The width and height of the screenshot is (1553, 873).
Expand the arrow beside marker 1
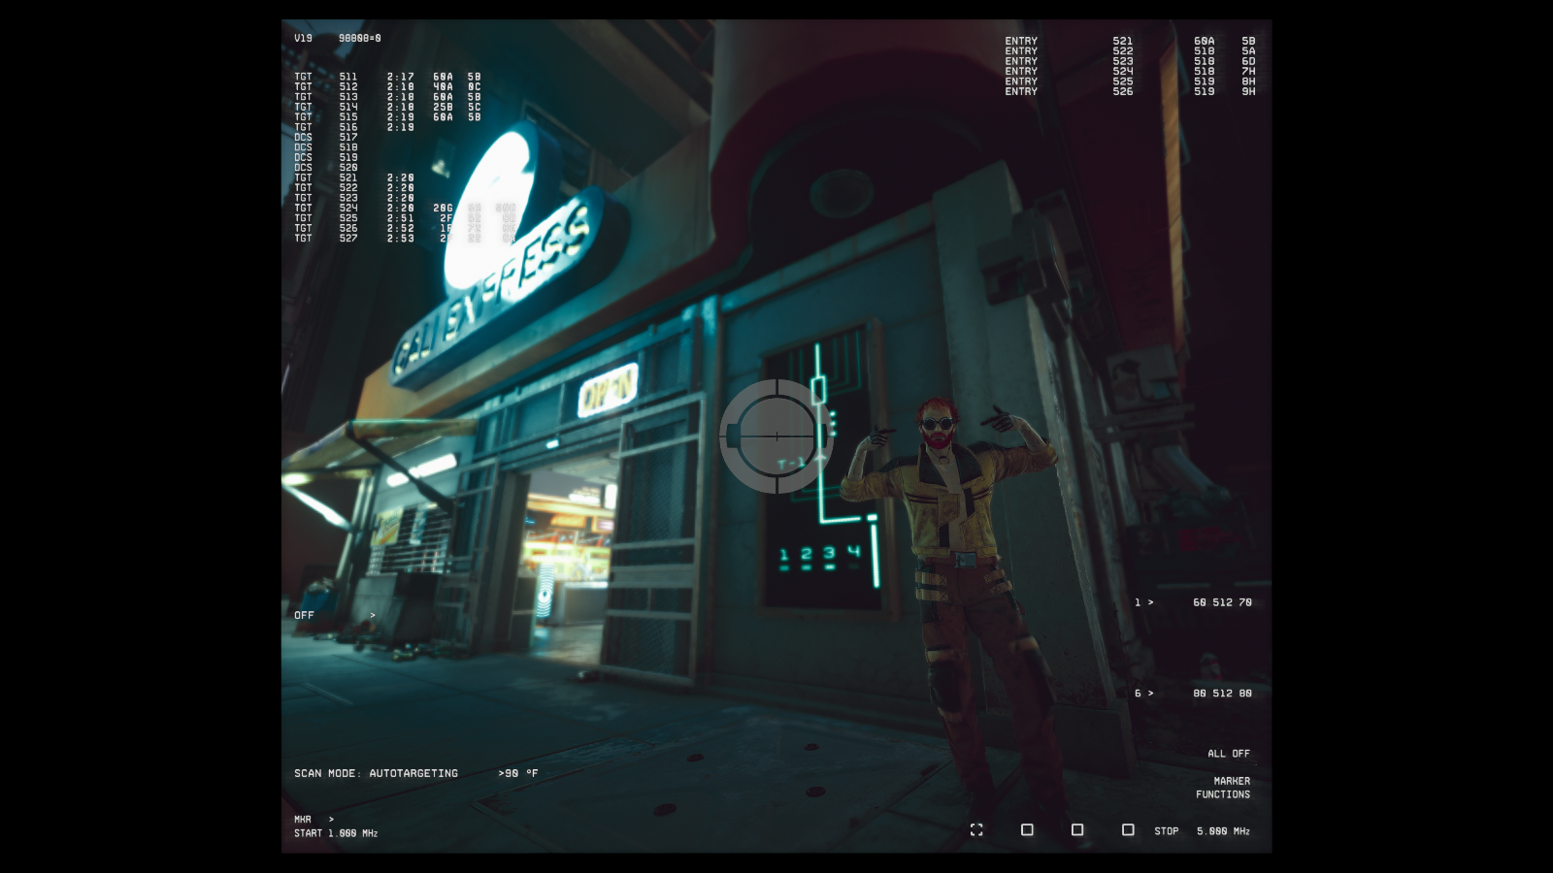click(1151, 602)
